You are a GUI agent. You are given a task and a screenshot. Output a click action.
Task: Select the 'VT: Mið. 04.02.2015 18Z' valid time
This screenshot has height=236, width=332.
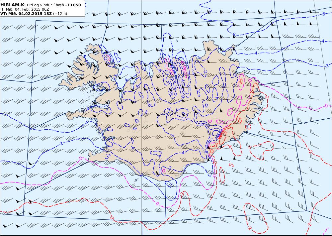pos(26,14)
